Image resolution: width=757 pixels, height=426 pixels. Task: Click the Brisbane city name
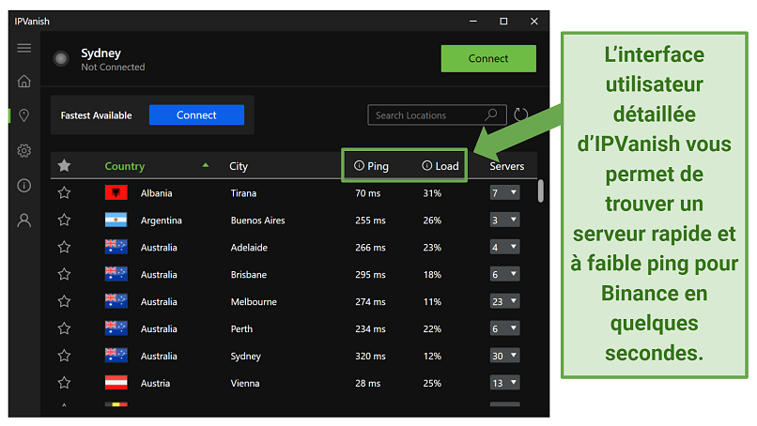(249, 275)
